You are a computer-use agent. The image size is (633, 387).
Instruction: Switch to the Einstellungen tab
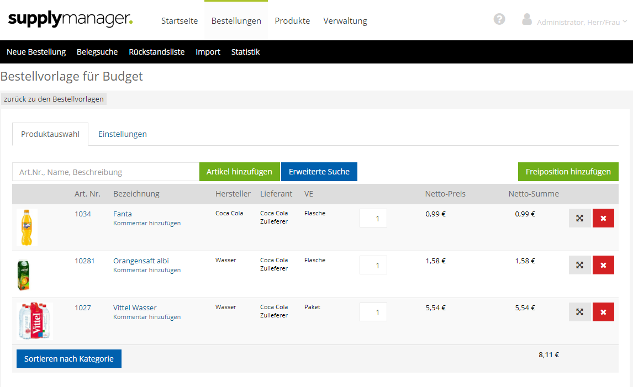pos(123,134)
